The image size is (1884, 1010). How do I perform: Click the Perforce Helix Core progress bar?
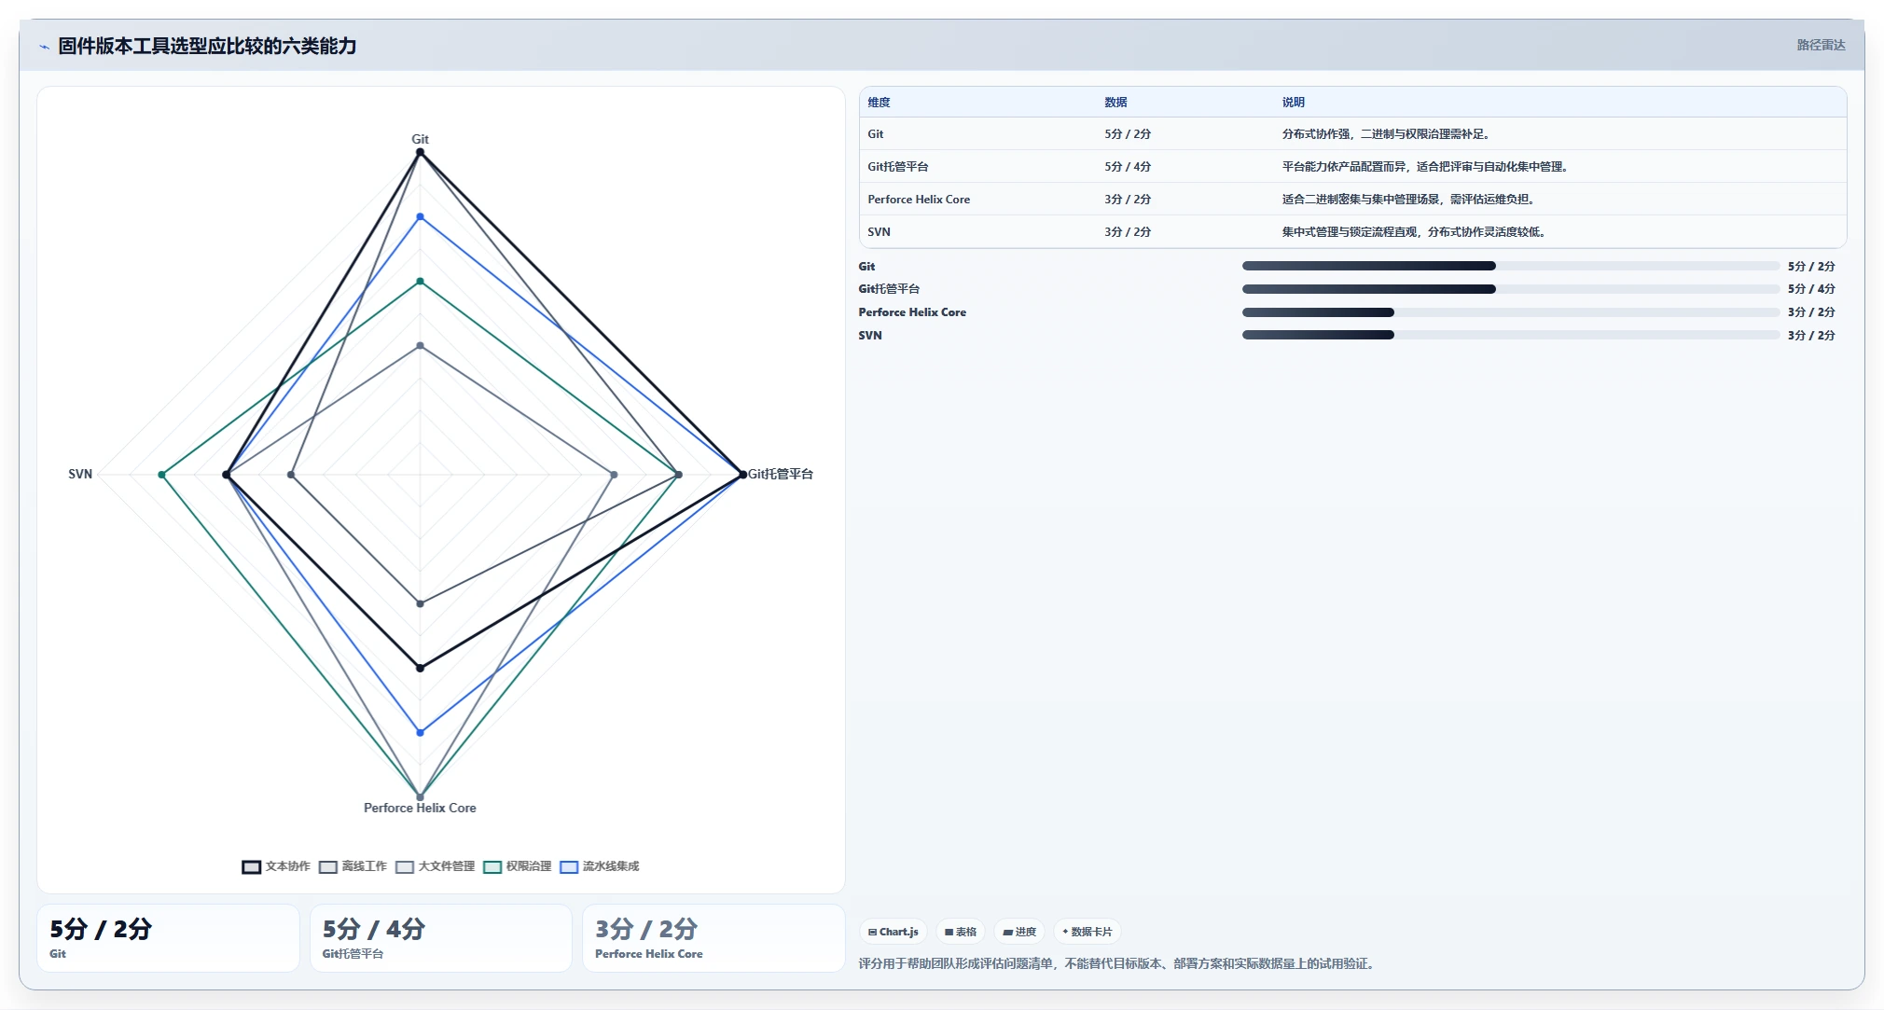pos(1510,312)
